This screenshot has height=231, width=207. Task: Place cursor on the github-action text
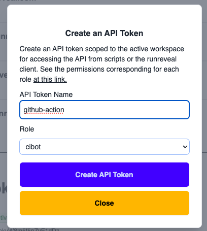[44, 110]
